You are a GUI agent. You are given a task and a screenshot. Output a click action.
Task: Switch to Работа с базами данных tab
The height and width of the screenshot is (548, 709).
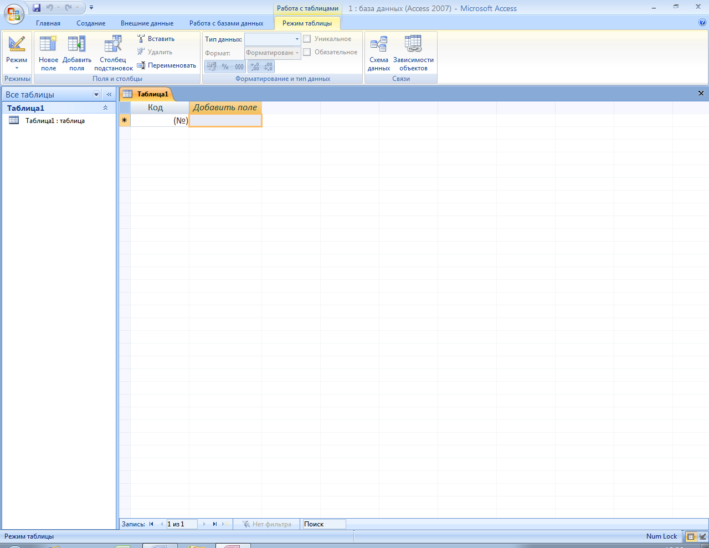tap(227, 23)
